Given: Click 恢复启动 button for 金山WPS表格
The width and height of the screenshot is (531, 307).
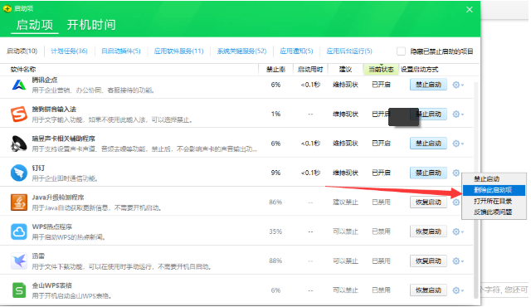Looking at the screenshot, I should (x=428, y=290).
